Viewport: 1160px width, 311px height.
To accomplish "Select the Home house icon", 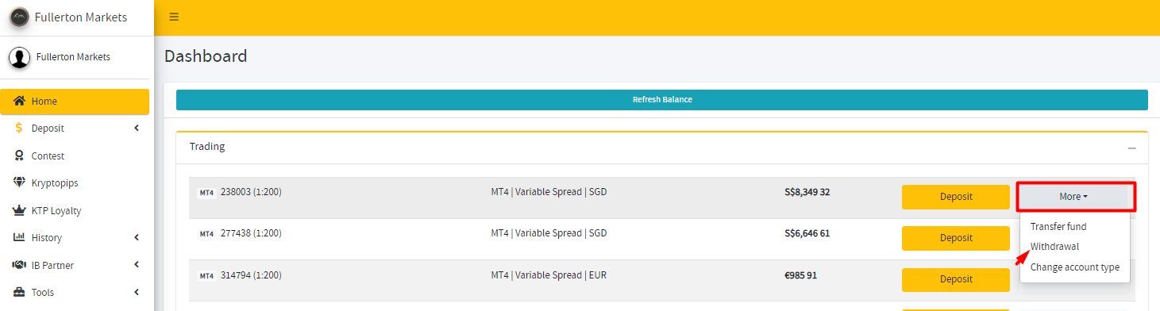I will tap(19, 101).
